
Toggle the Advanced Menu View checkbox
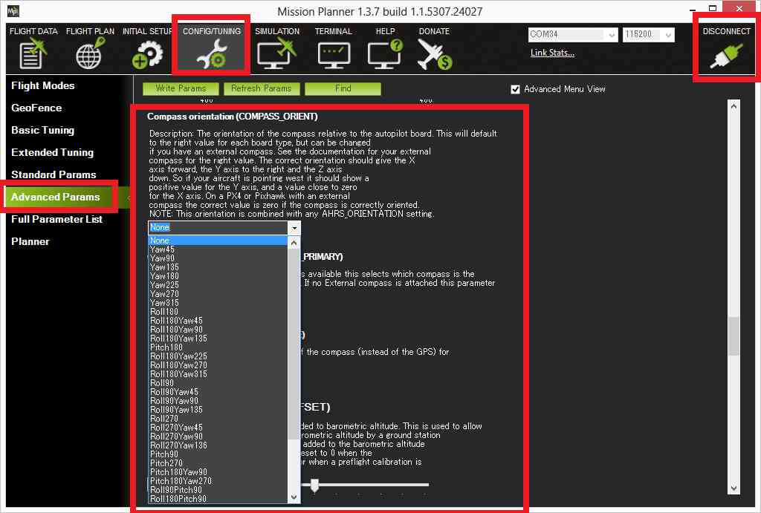pos(516,89)
